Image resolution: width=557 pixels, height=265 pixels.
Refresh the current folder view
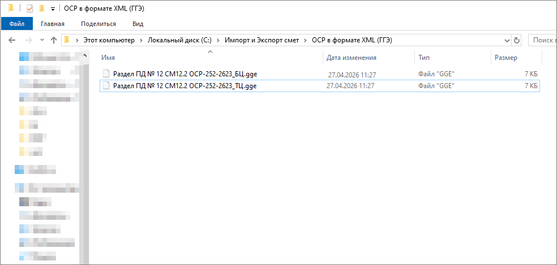tap(516, 41)
